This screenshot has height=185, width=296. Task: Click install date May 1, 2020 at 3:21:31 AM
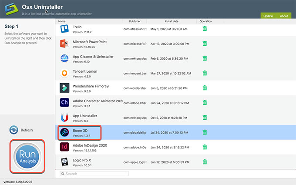click(169, 29)
